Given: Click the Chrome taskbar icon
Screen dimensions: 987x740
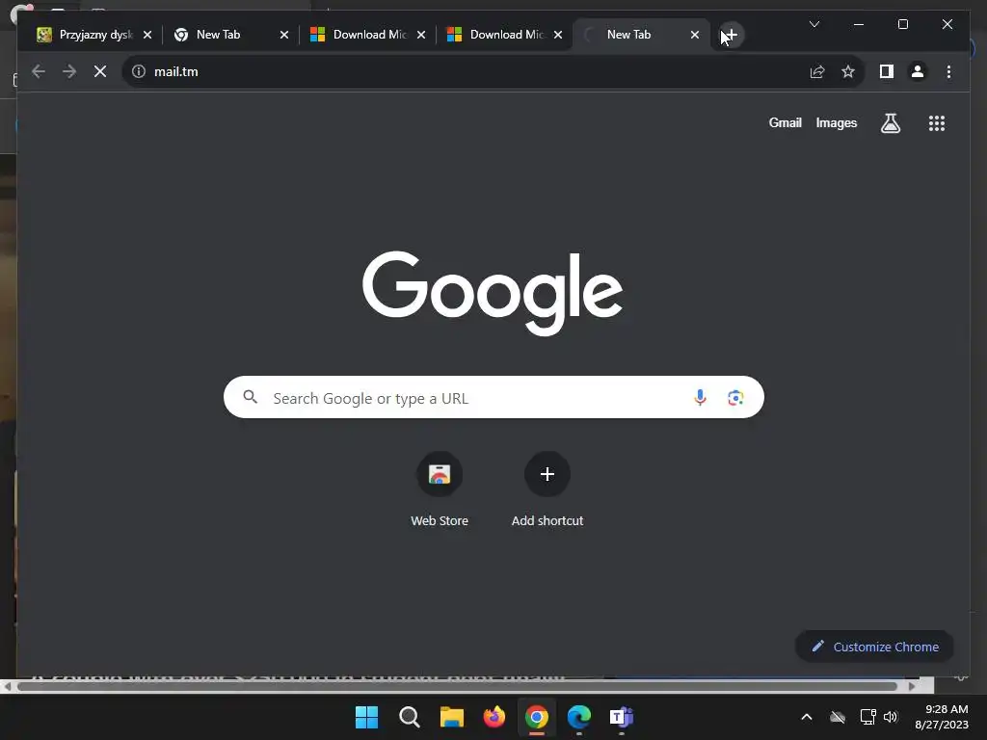Looking at the screenshot, I should [536, 717].
